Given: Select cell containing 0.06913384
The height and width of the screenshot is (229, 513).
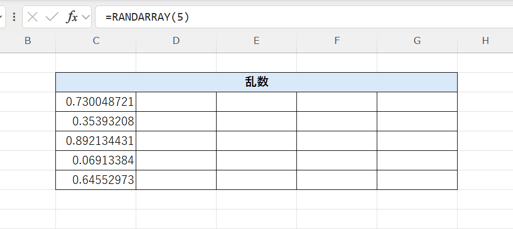Looking at the screenshot, I should point(96,160).
